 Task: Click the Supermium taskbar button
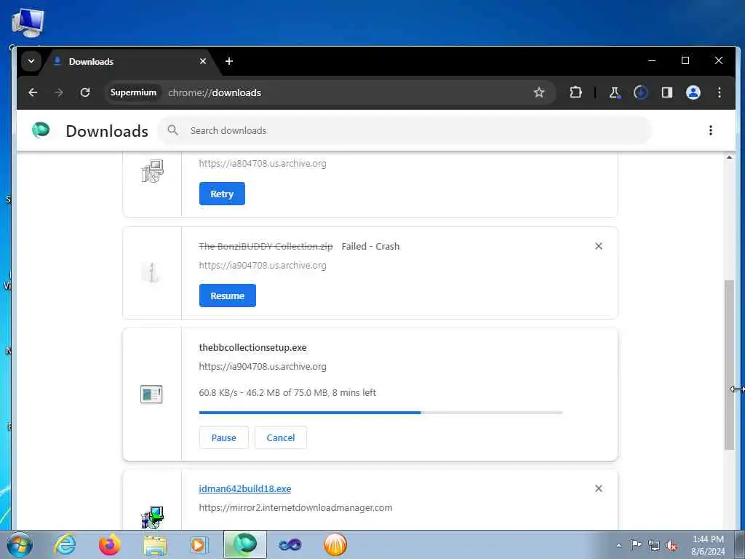[x=244, y=544]
